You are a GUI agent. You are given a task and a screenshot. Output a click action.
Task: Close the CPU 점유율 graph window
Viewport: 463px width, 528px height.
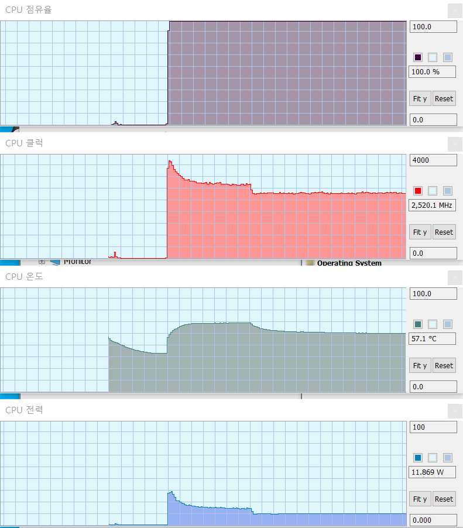(455, 11)
